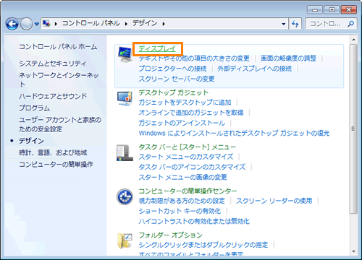The width and height of the screenshot is (362, 260).
Task: Click the Display monitor icon
Action: [125, 54]
